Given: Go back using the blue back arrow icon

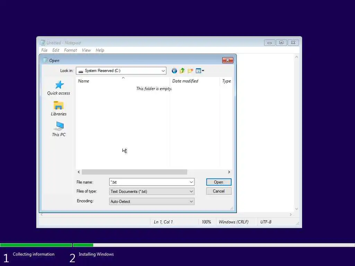Looking at the screenshot, I should pyautogui.click(x=174, y=71).
